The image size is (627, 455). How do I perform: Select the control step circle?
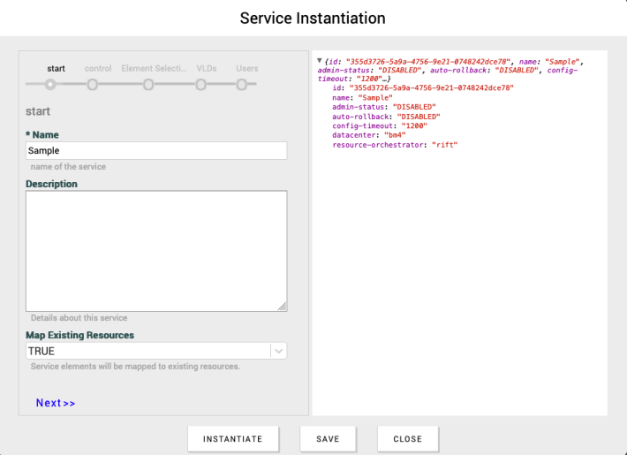coord(92,85)
